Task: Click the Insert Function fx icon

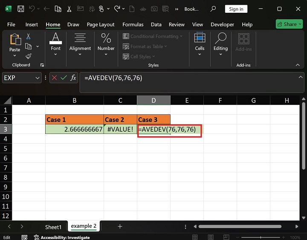Action: click(73, 78)
